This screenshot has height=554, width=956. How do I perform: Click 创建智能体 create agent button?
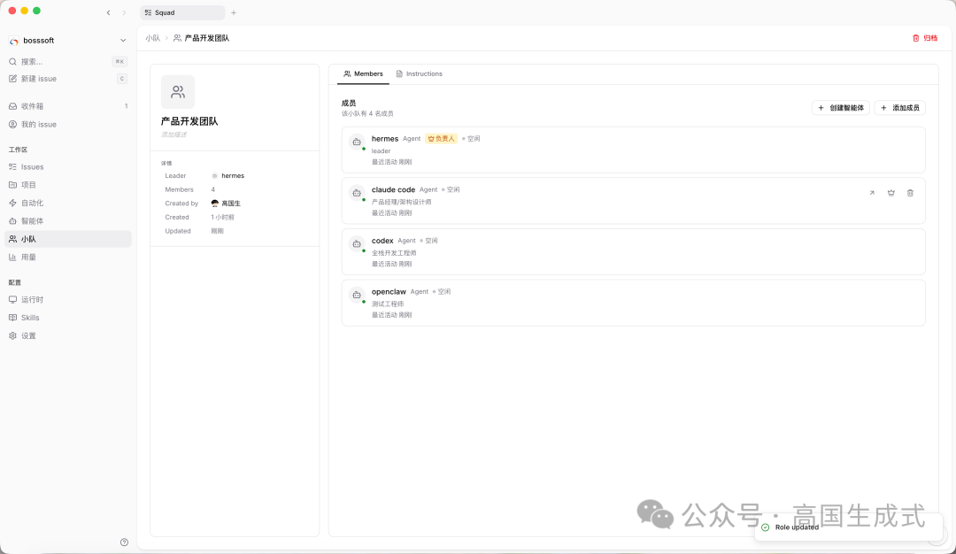[841, 108]
